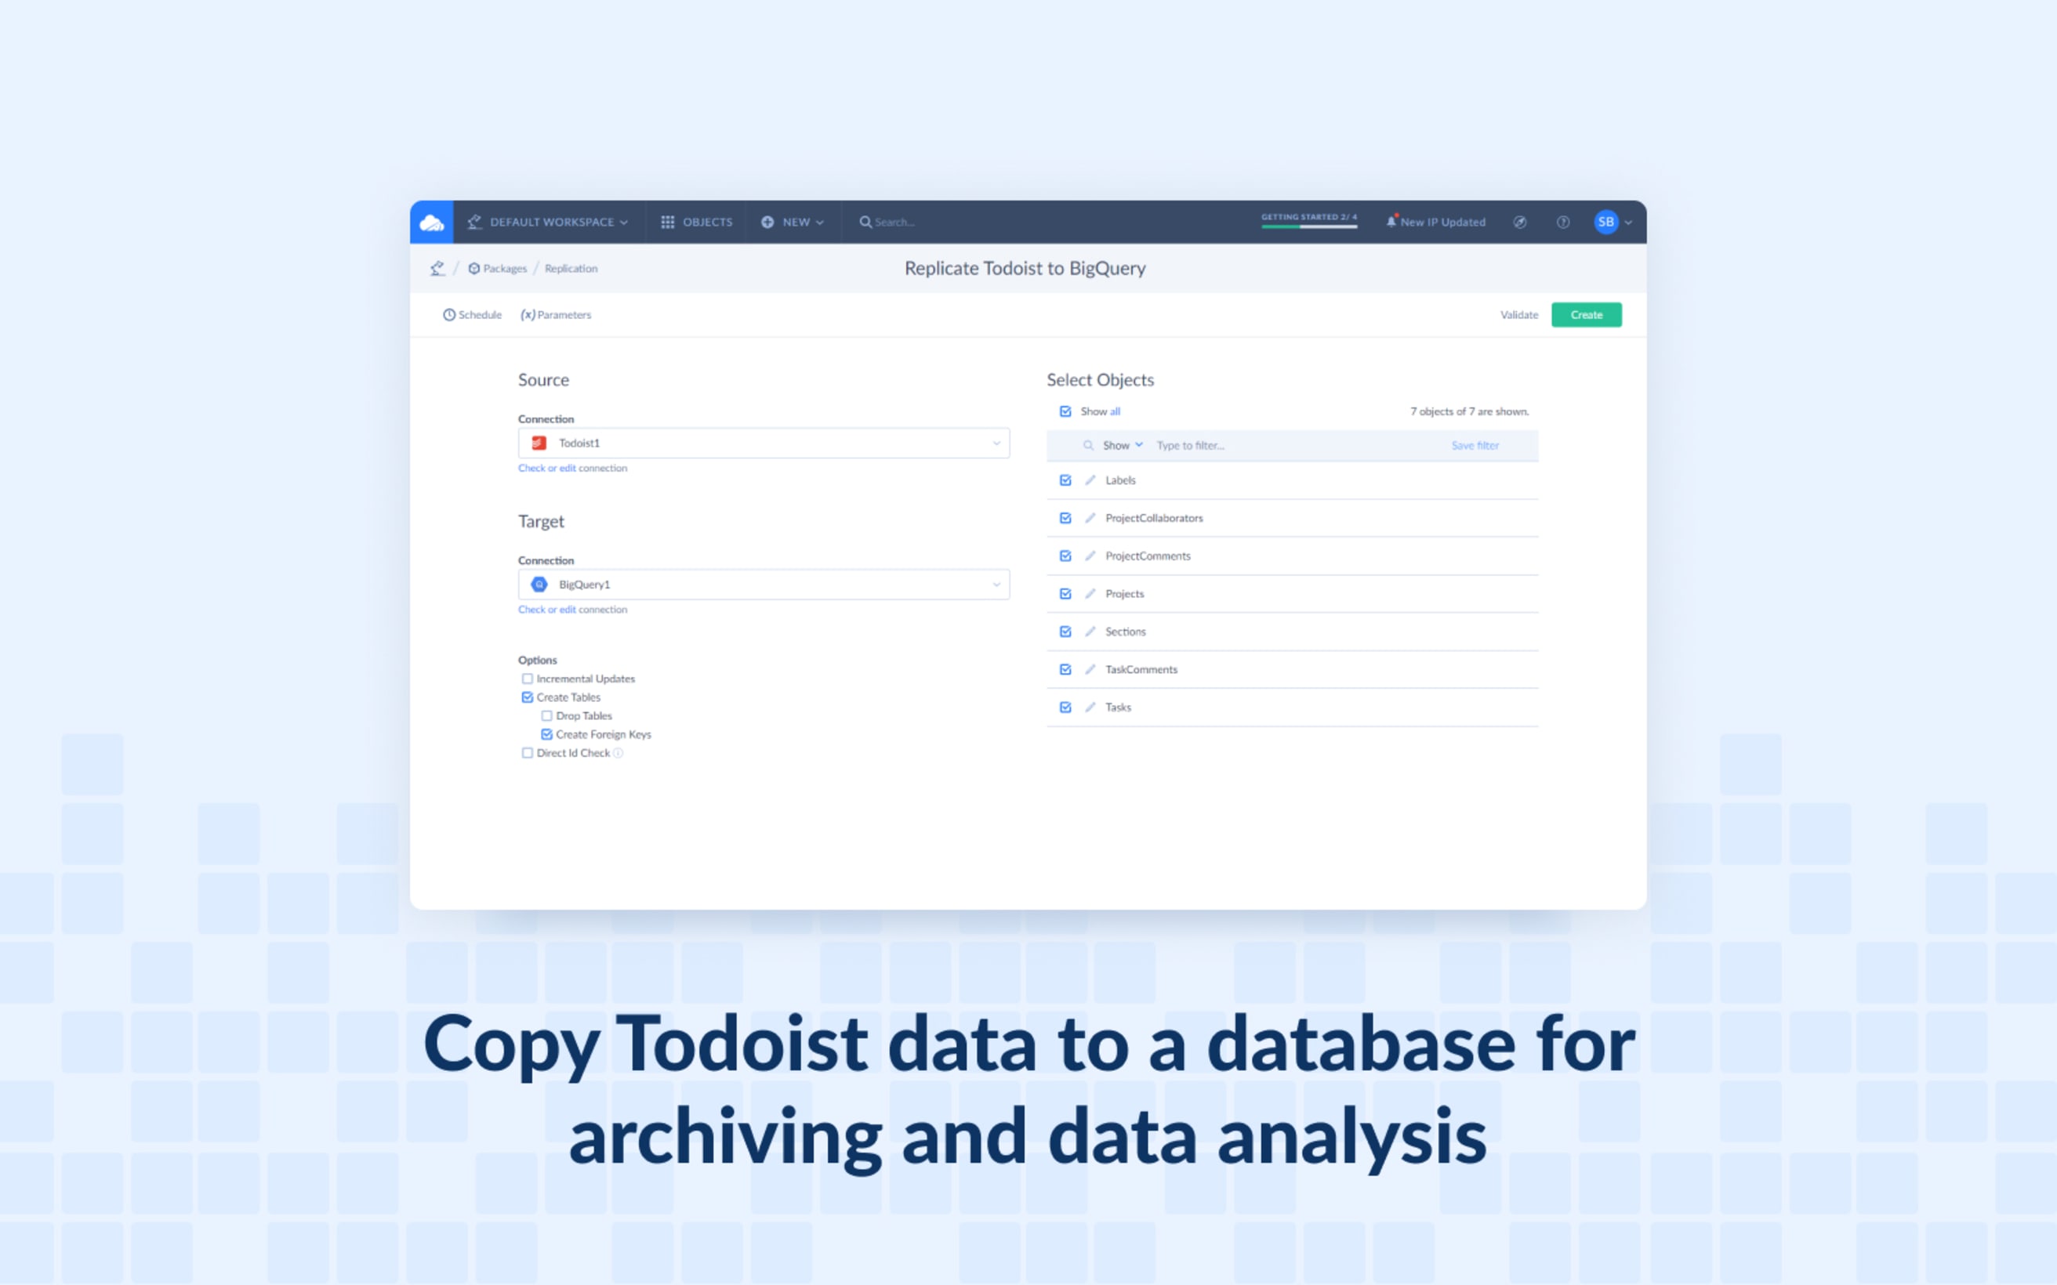This screenshot has height=1285, width=2057.
Task: Click the BigQuery target connection icon
Action: coord(538,583)
